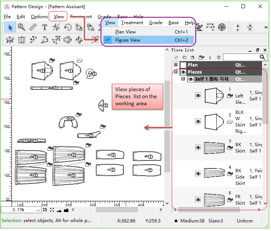Activate the zoom magnifier tool
The image size is (271, 231).
(x=21, y=27)
